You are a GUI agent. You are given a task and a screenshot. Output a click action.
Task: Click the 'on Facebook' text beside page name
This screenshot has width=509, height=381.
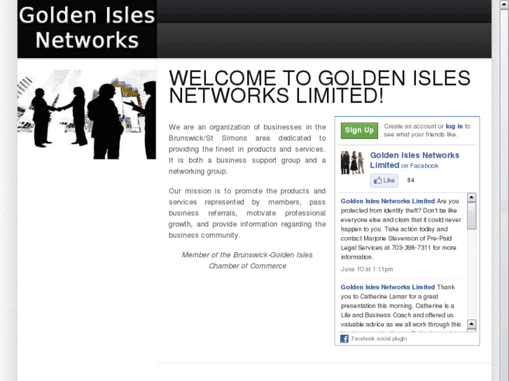(x=419, y=166)
